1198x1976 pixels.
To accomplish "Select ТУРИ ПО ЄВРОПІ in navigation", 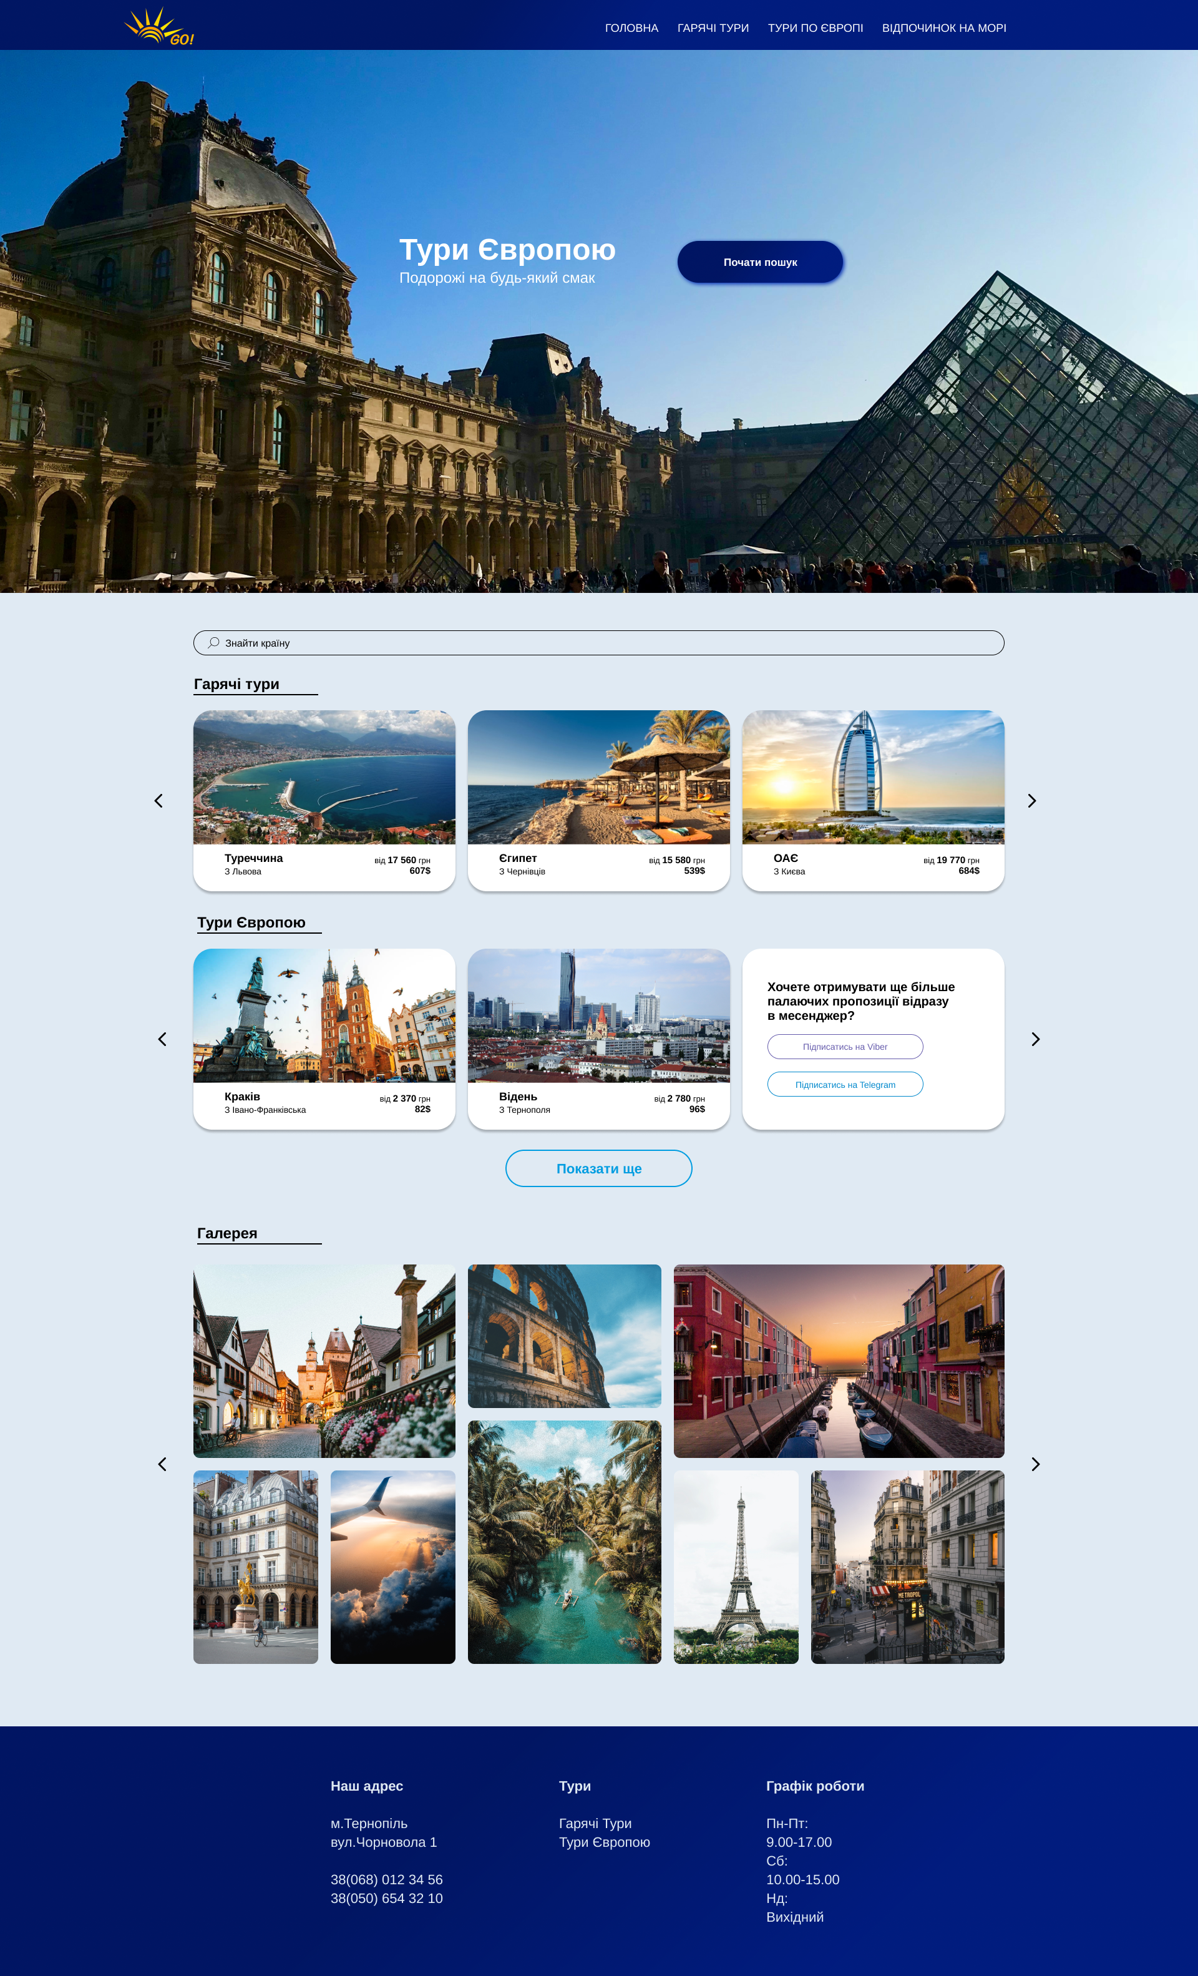I will coord(816,28).
